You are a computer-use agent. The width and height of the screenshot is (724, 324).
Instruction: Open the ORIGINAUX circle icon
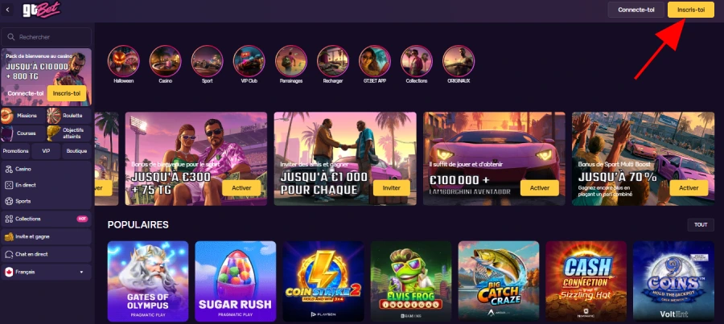click(x=459, y=61)
